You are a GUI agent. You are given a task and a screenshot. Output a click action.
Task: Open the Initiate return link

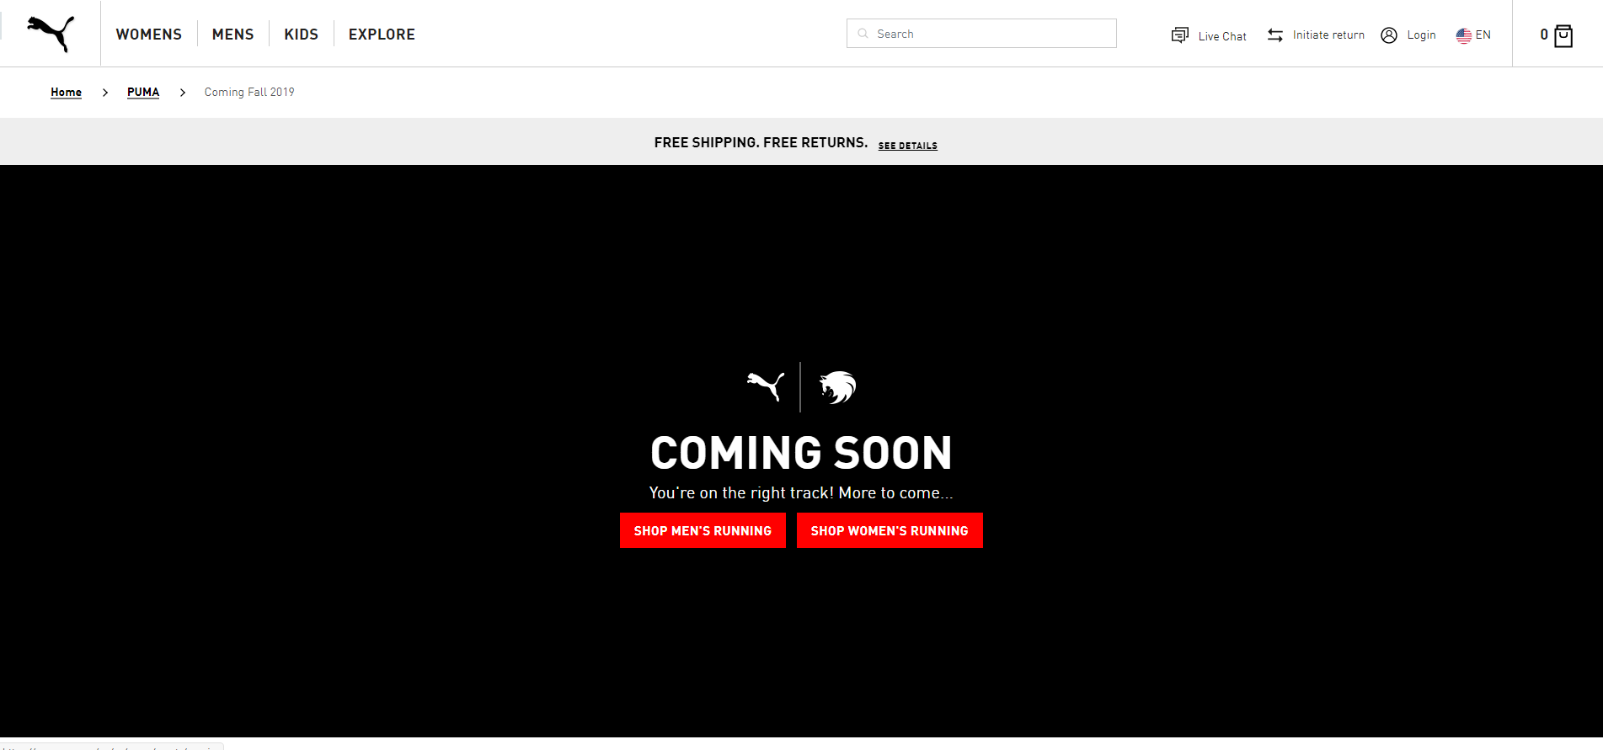point(1328,35)
